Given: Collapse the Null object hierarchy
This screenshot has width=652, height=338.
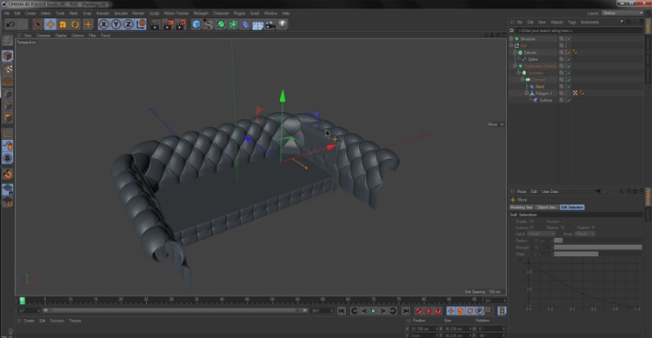Looking at the screenshot, I should point(511,45).
